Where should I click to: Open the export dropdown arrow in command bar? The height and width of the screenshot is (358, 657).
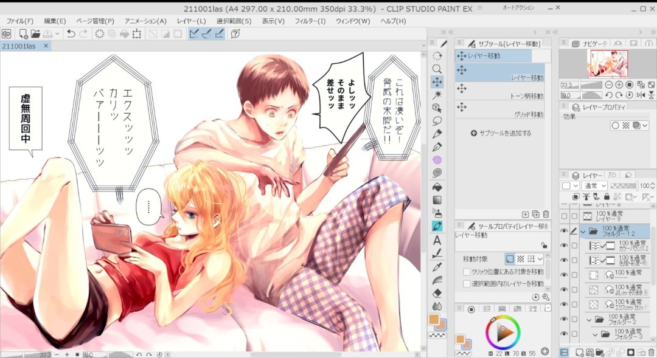point(58,34)
